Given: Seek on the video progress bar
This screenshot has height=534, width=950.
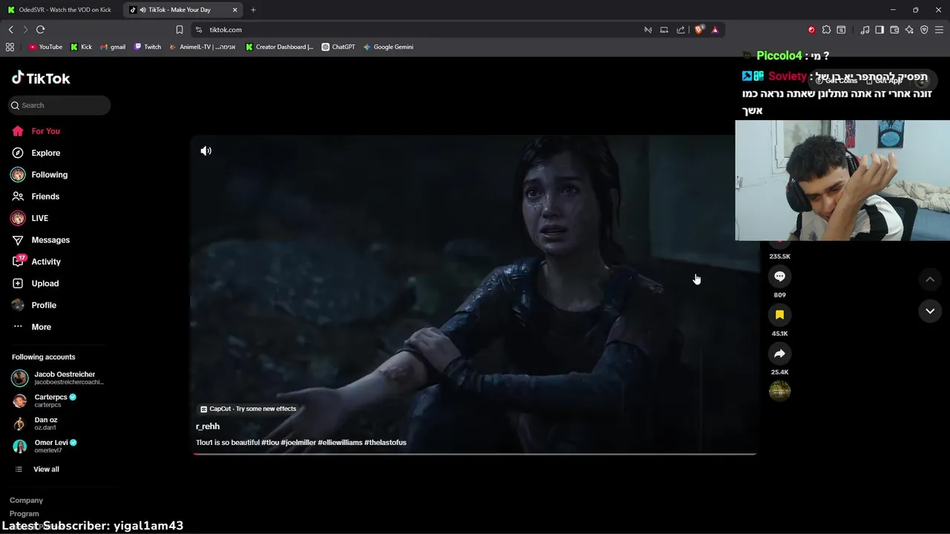Looking at the screenshot, I should point(474,453).
